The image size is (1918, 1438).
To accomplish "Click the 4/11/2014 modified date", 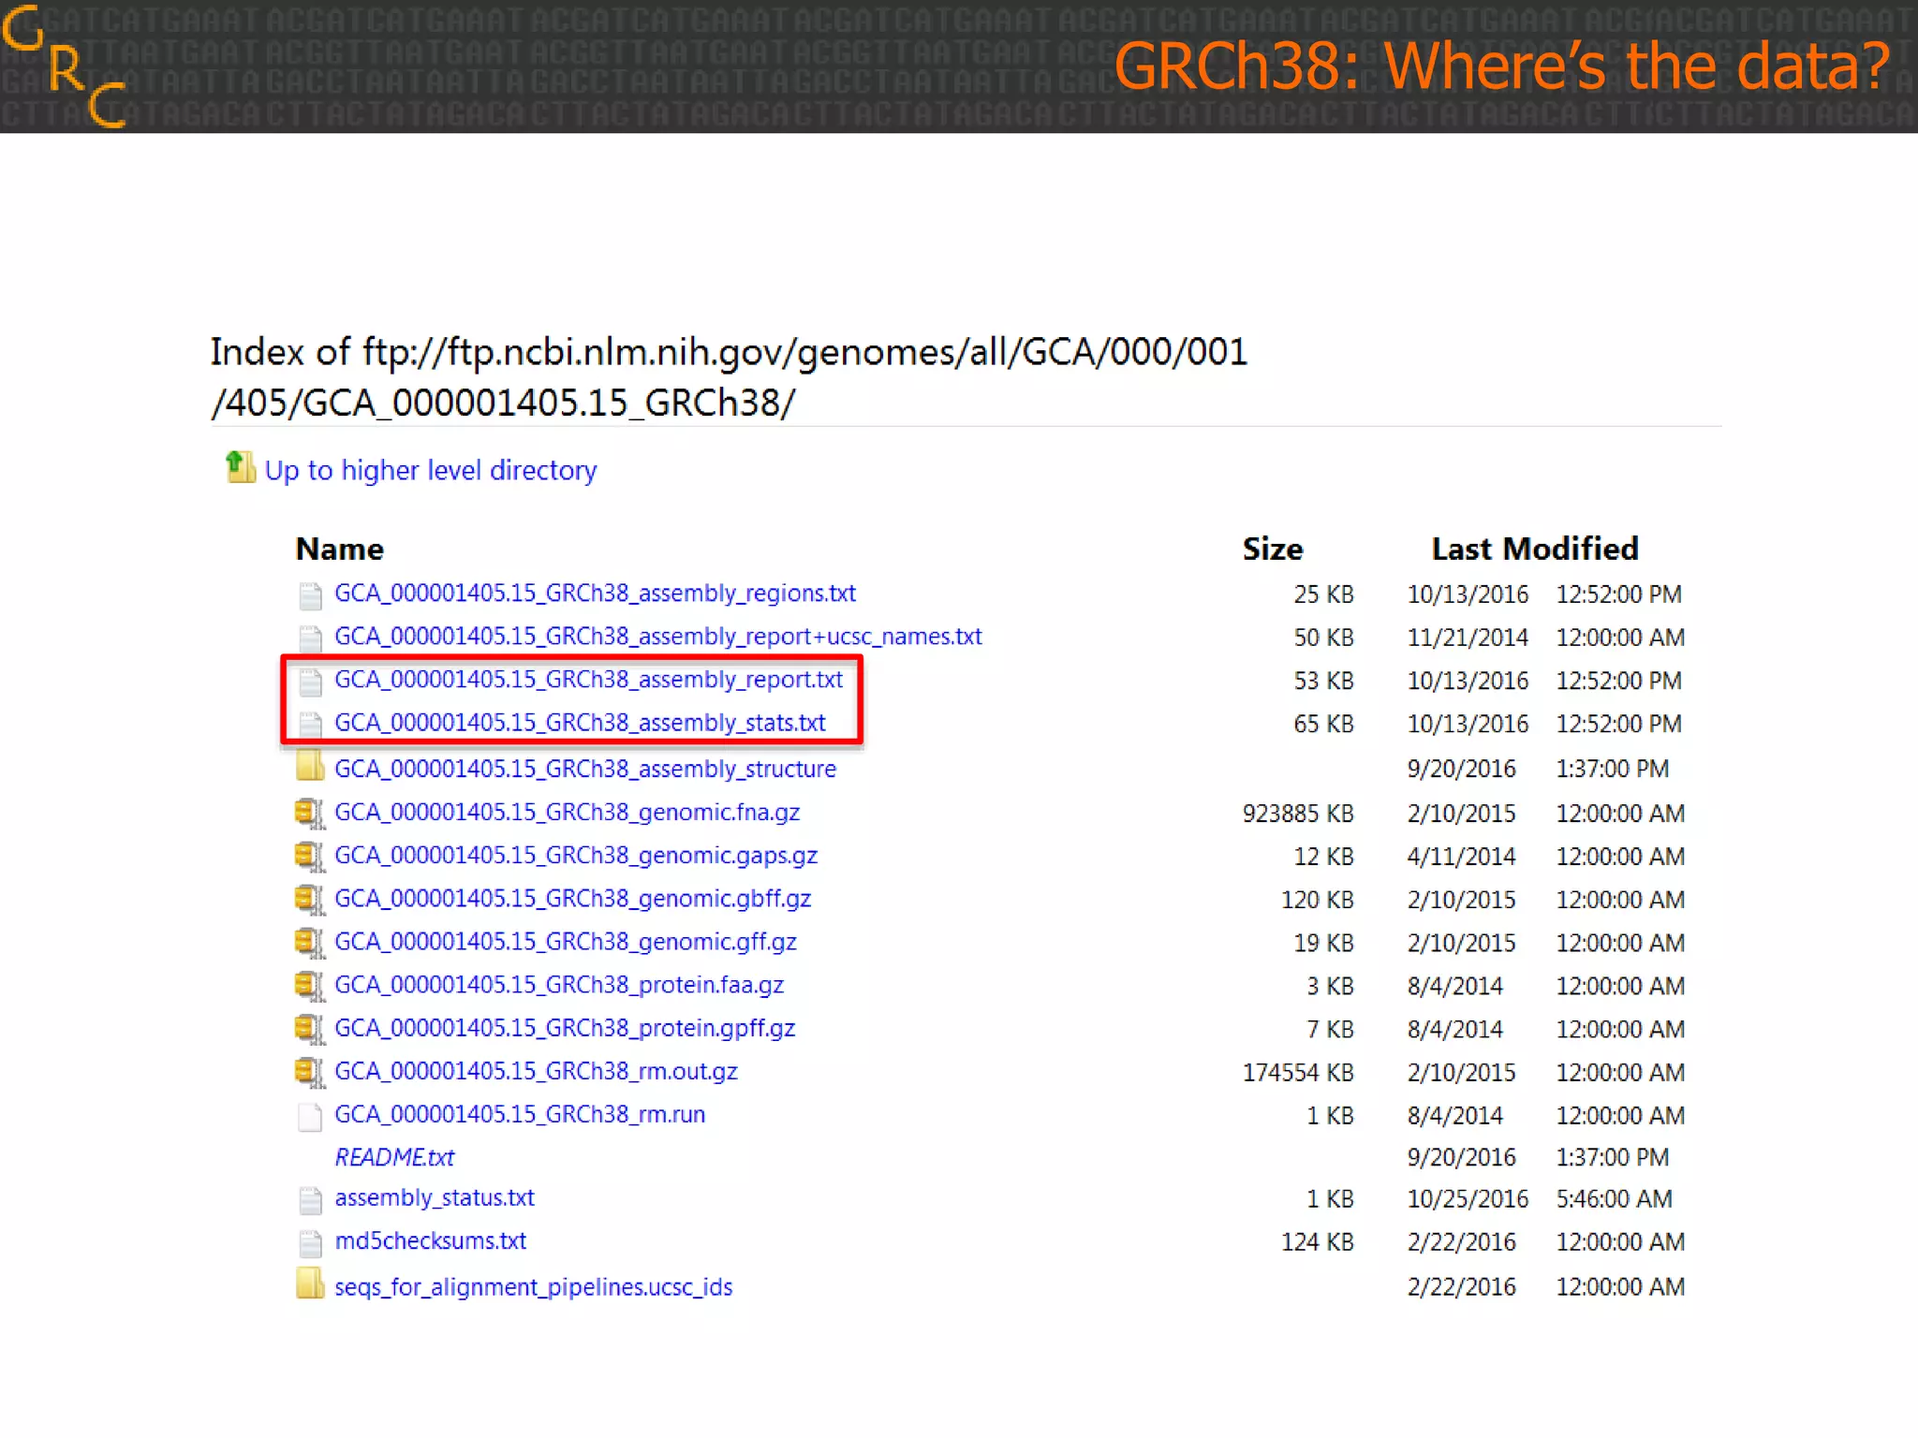I will (1461, 857).
